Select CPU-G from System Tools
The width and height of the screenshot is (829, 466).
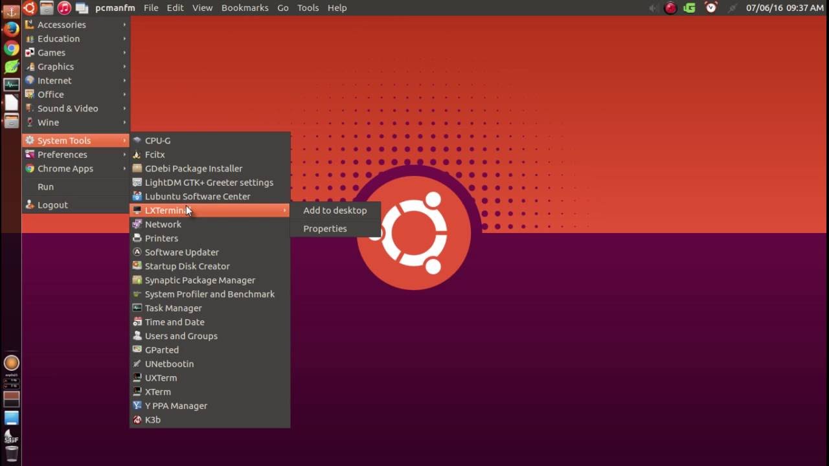(x=157, y=140)
